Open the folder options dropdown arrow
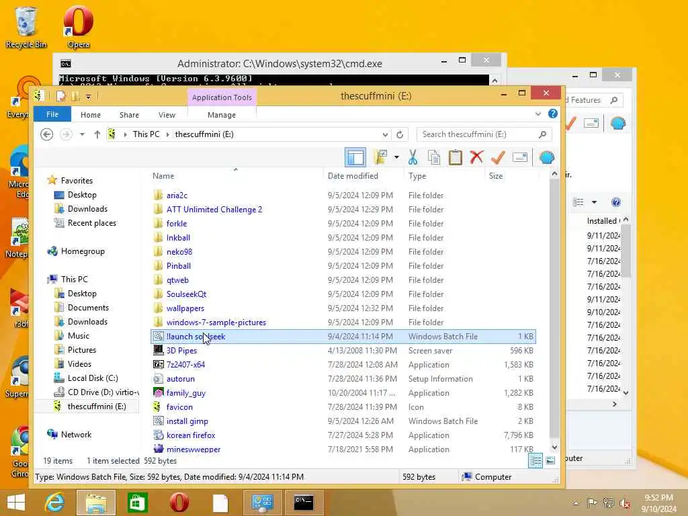 click(x=396, y=157)
